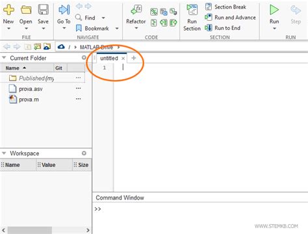Click the green Run play icon
Image resolution: width=308 pixels, height=234 pixels.
tap(274, 10)
